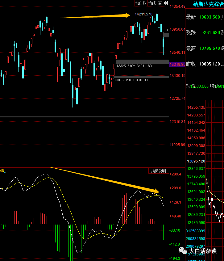Click the 13795.059 intraday axis value
The width and height of the screenshot is (224, 261).
[196, 176]
